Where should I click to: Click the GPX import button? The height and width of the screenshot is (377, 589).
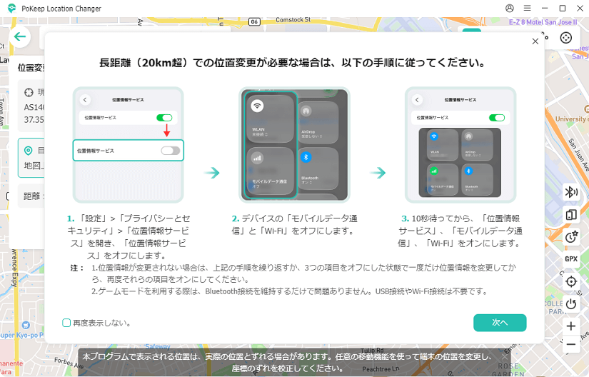click(x=571, y=259)
